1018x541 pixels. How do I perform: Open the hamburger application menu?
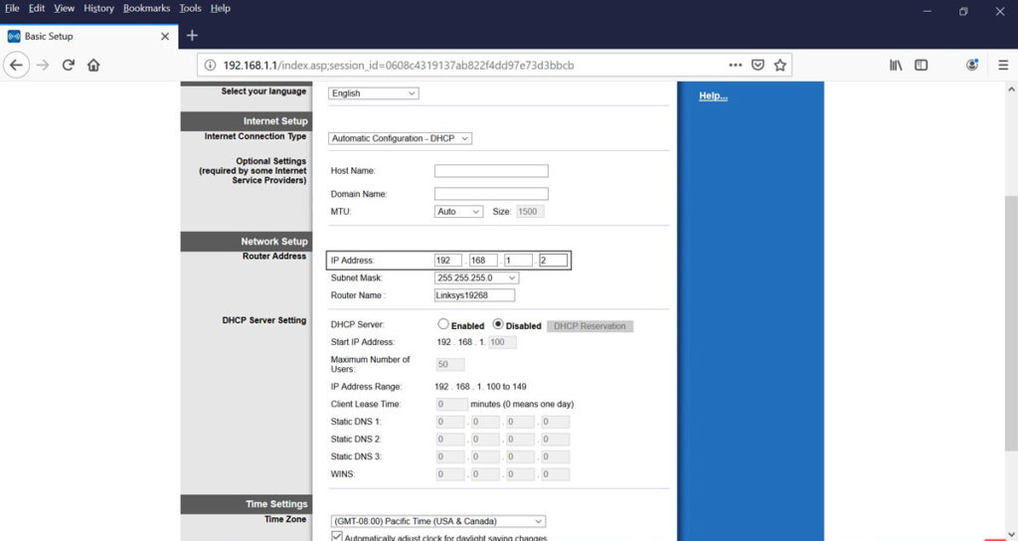pos(1002,65)
